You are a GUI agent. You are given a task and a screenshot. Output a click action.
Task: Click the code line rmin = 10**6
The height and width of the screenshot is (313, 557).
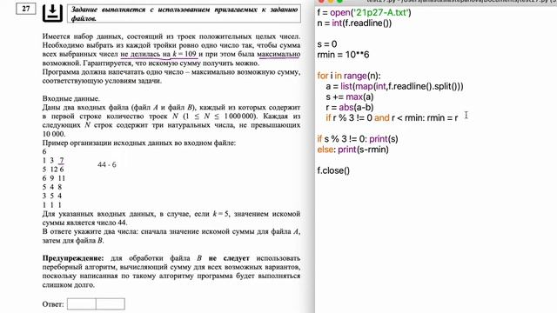click(343, 55)
